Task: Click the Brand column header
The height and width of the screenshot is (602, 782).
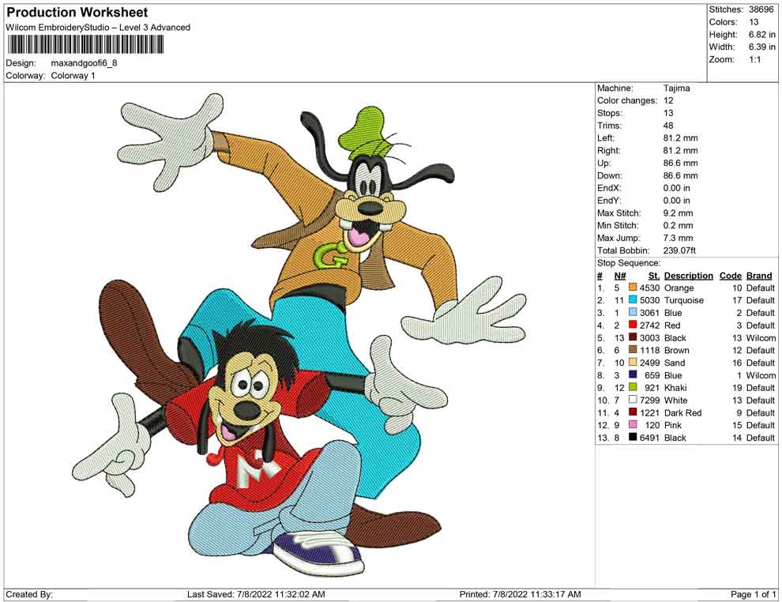Action: tap(759, 275)
